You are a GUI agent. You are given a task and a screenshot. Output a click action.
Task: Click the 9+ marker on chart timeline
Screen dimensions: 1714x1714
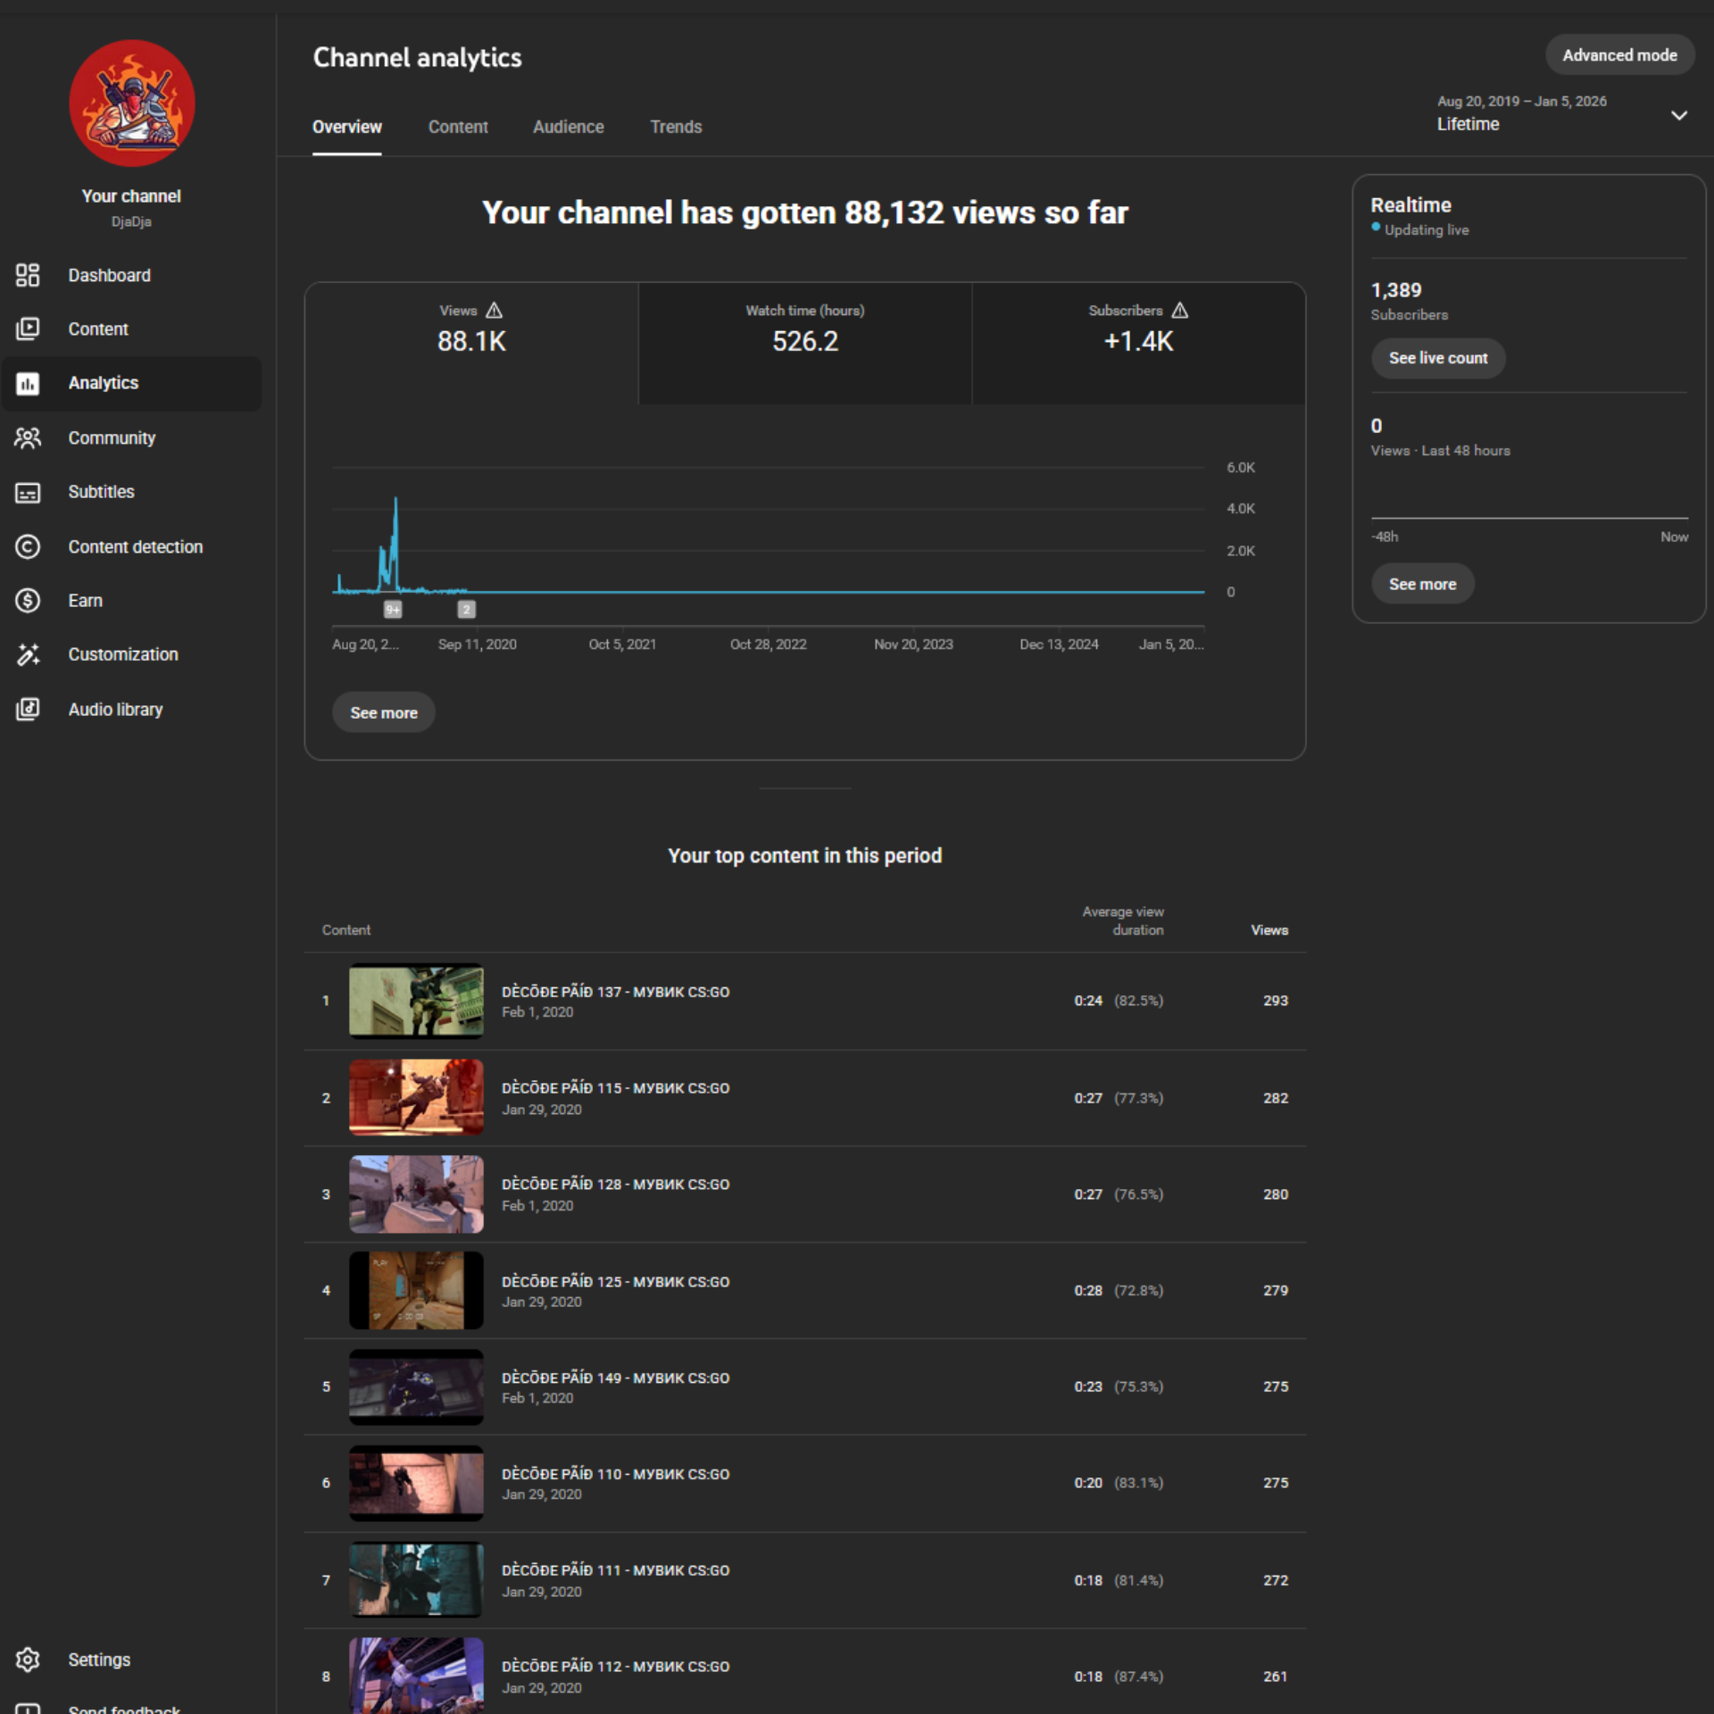[x=393, y=610]
